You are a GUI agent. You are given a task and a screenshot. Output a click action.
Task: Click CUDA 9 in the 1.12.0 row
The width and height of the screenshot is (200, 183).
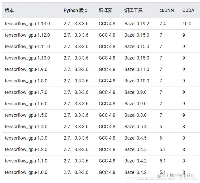(184, 35)
